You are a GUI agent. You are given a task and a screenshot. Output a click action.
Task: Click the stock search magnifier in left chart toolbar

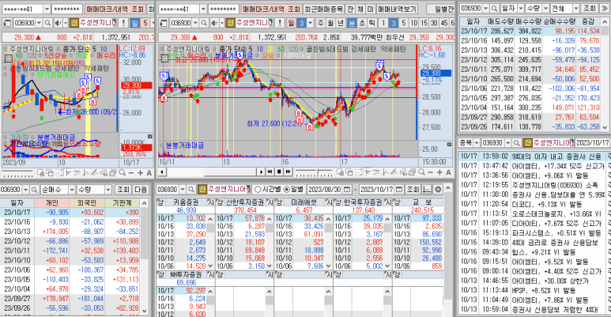47,24
